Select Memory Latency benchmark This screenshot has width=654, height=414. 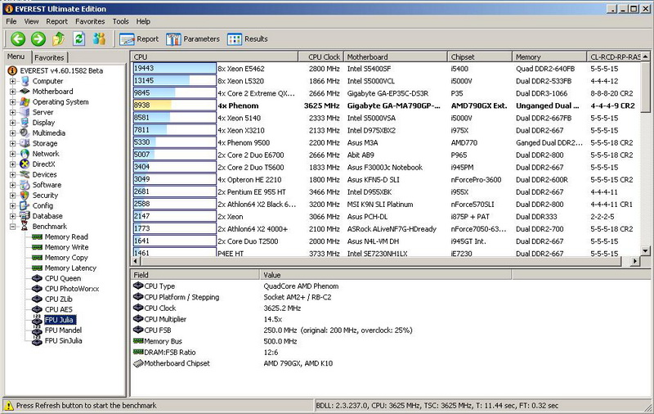click(70, 268)
